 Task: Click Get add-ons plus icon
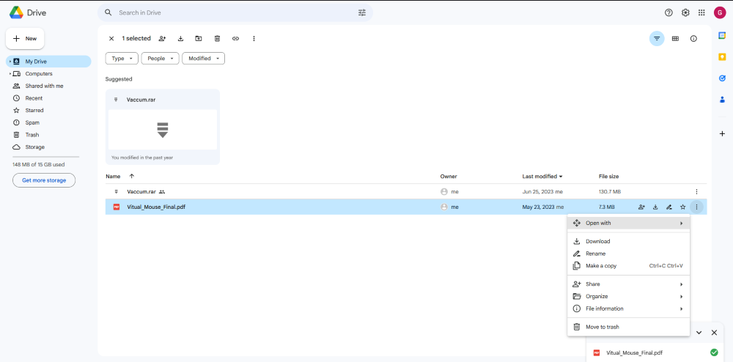click(x=722, y=133)
